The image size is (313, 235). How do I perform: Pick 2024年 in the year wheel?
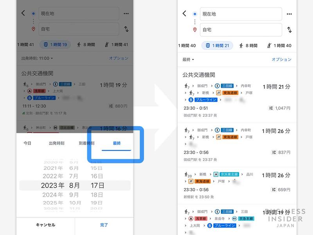click(x=53, y=195)
